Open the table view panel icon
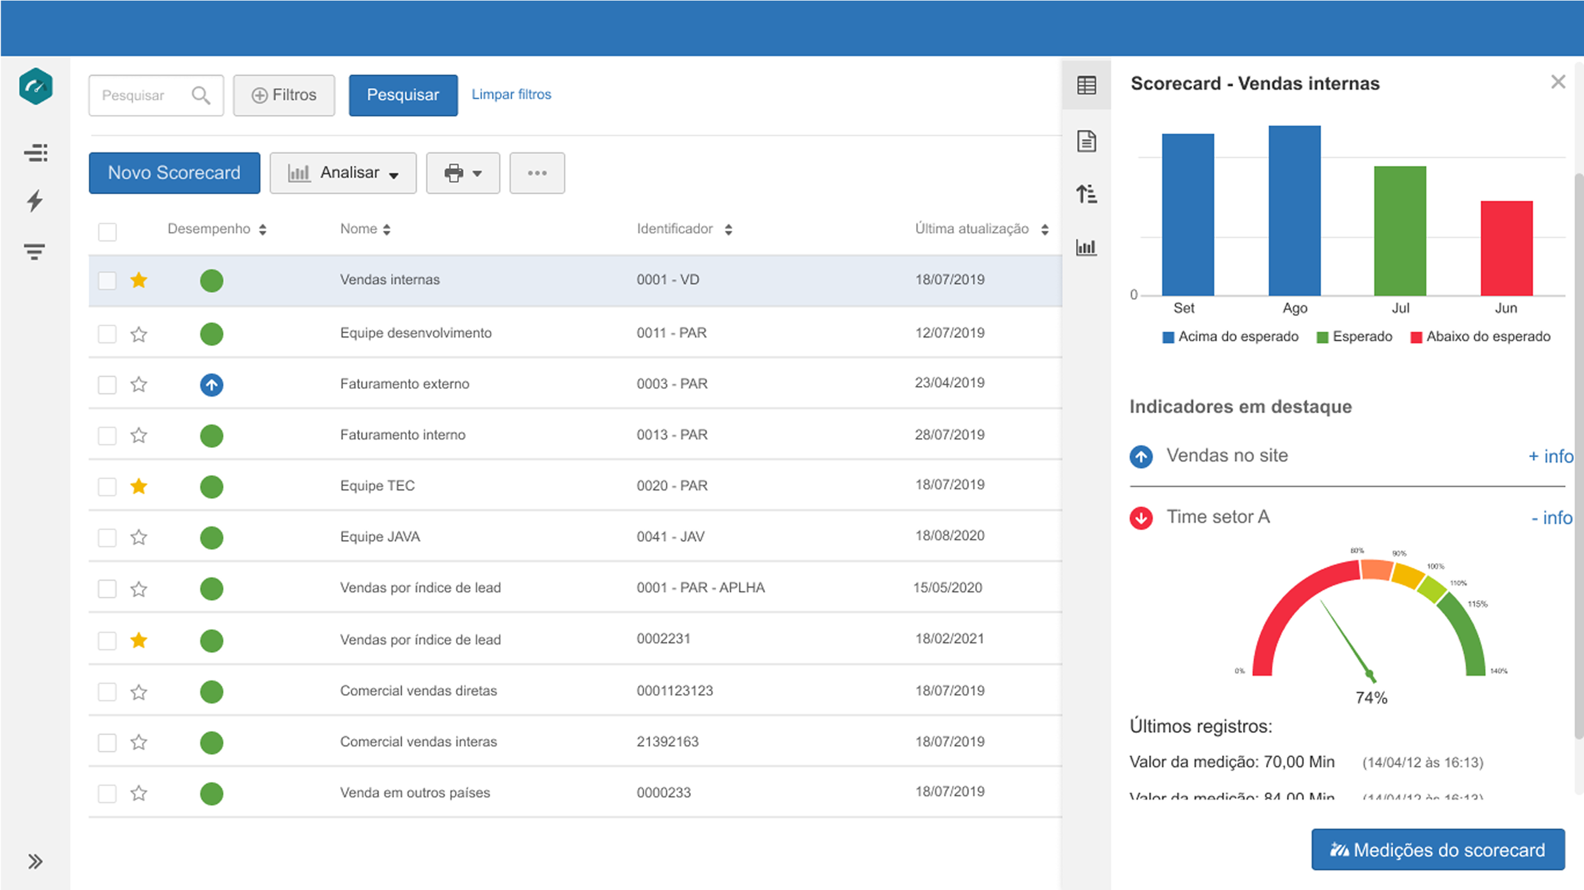 (1086, 86)
